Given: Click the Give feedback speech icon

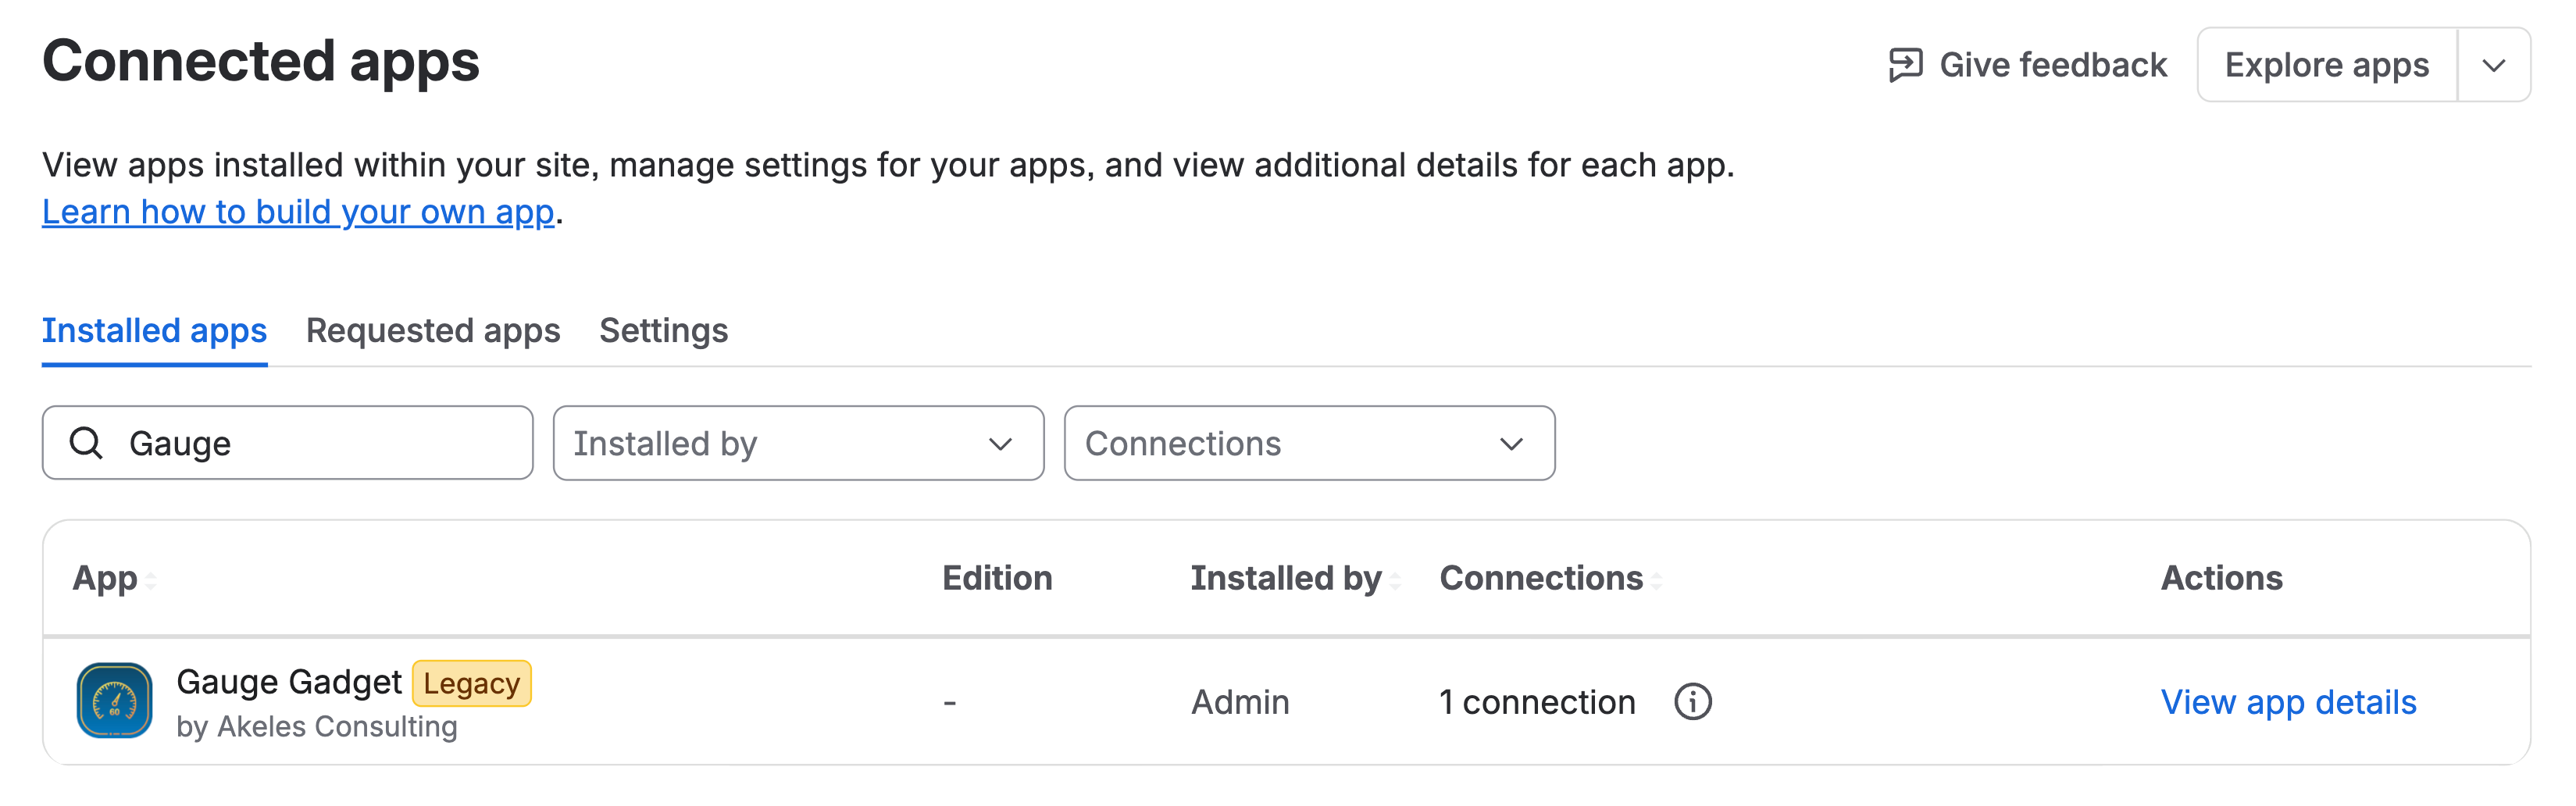Looking at the screenshot, I should pyautogui.click(x=1905, y=65).
